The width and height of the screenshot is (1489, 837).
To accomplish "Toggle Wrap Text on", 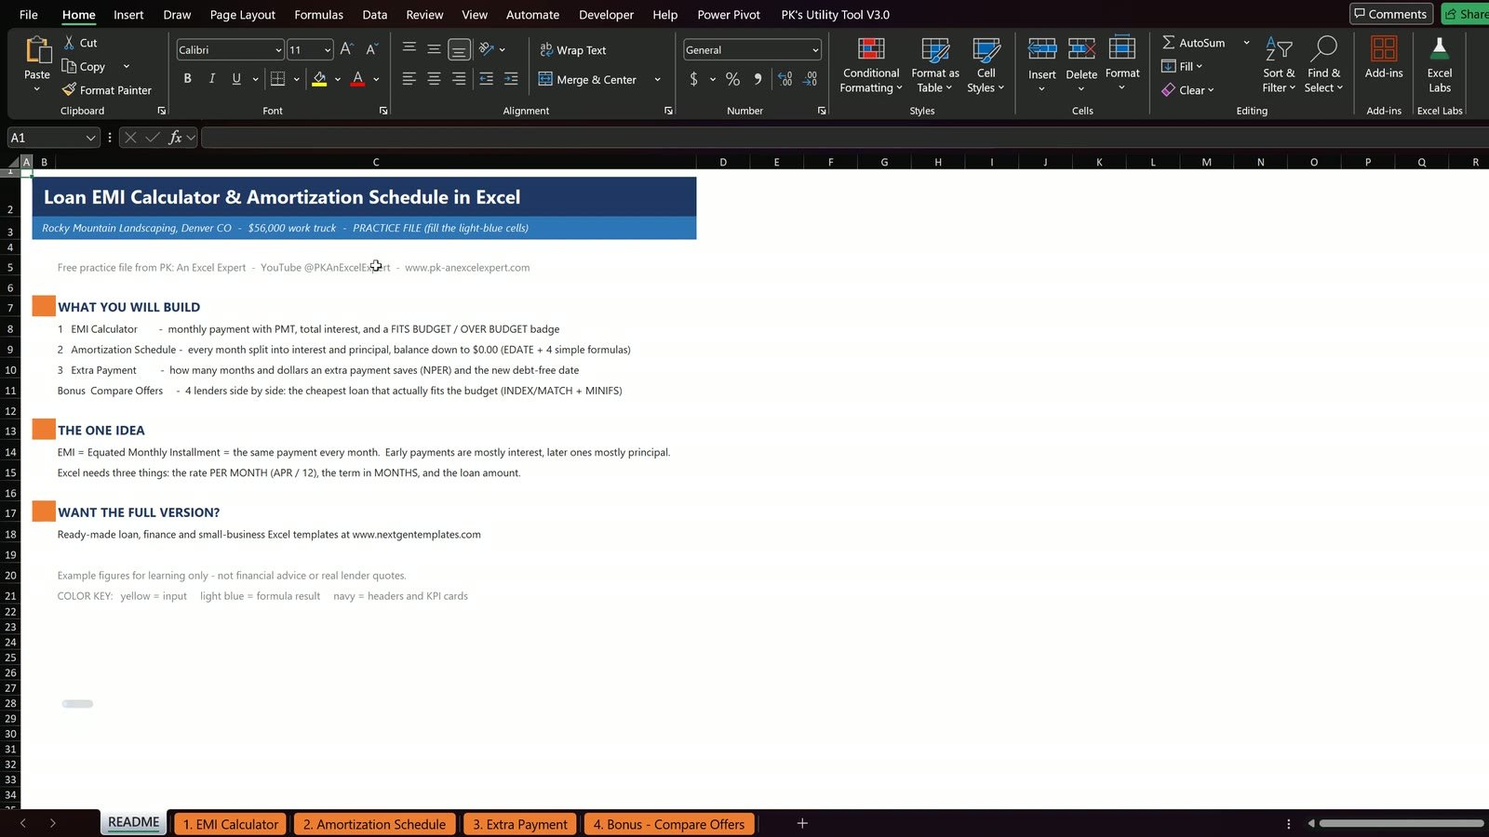I will (572, 50).
